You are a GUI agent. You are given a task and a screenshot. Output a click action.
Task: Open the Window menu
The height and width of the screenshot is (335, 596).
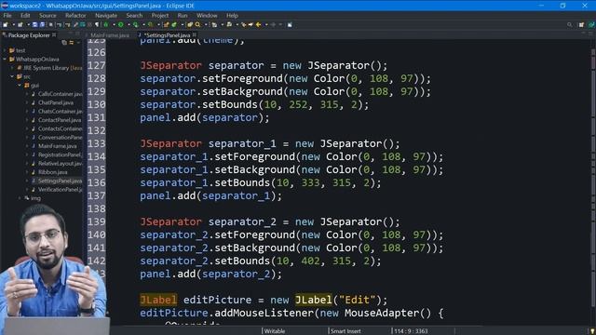(207, 16)
